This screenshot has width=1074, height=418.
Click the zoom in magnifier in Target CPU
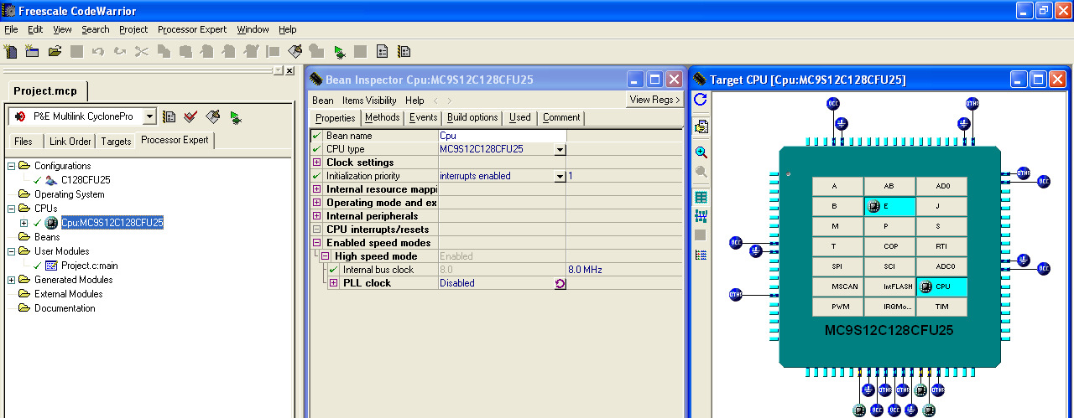(x=701, y=152)
